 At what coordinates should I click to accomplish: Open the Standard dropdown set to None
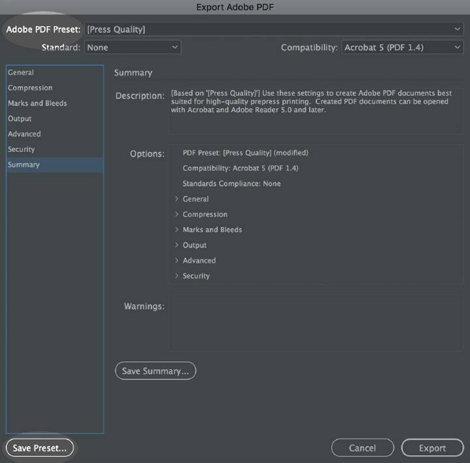pyautogui.click(x=133, y=48)
